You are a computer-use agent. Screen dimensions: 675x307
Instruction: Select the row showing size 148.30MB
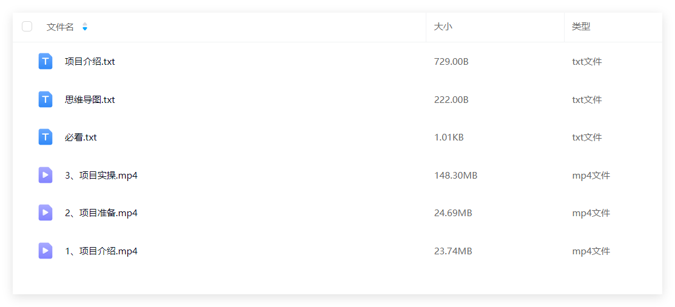coord(337,175)
